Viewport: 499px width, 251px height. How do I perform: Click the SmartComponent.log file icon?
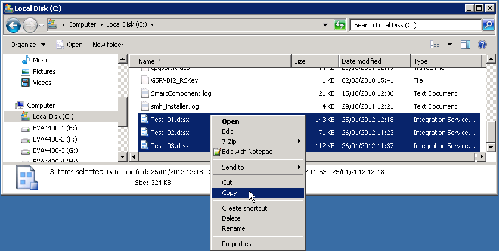[145, 93]
